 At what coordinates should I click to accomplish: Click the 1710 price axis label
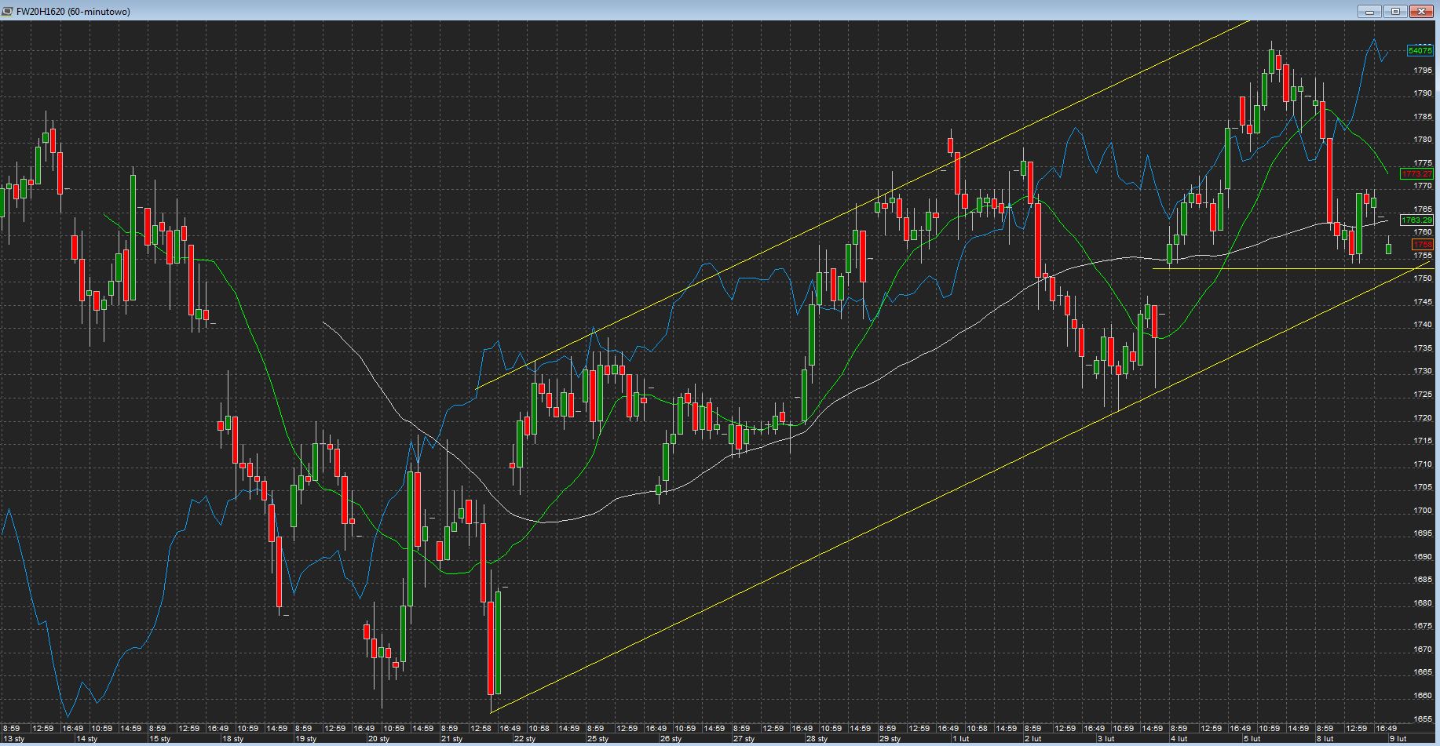1423,464
